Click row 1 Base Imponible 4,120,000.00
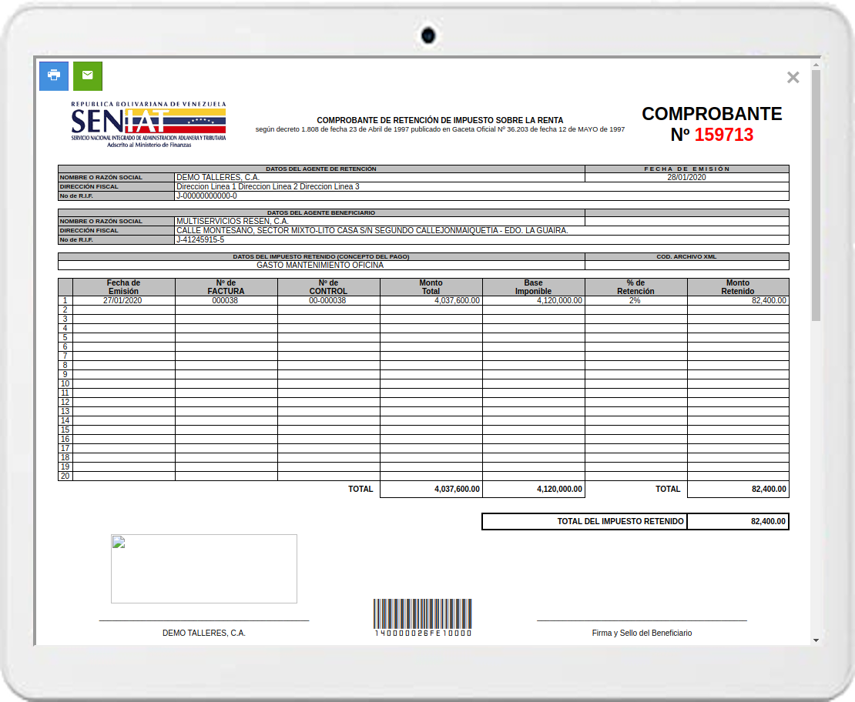855x702 pixels. (559, 300)
